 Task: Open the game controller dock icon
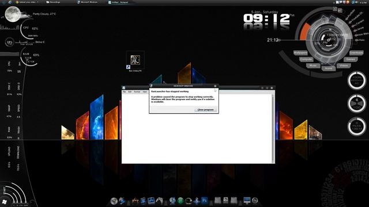[159, 201]
